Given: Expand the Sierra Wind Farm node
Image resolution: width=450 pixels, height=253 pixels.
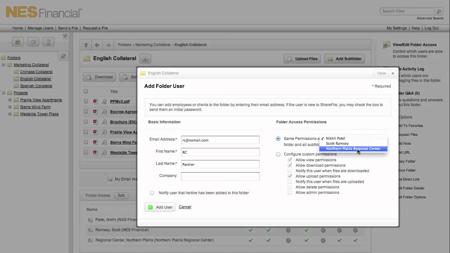Looking at the screenshot, I should click(10, 107).
